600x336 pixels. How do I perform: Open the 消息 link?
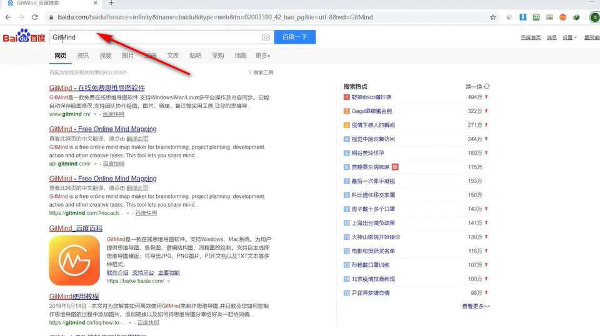[x=552, y=37]
